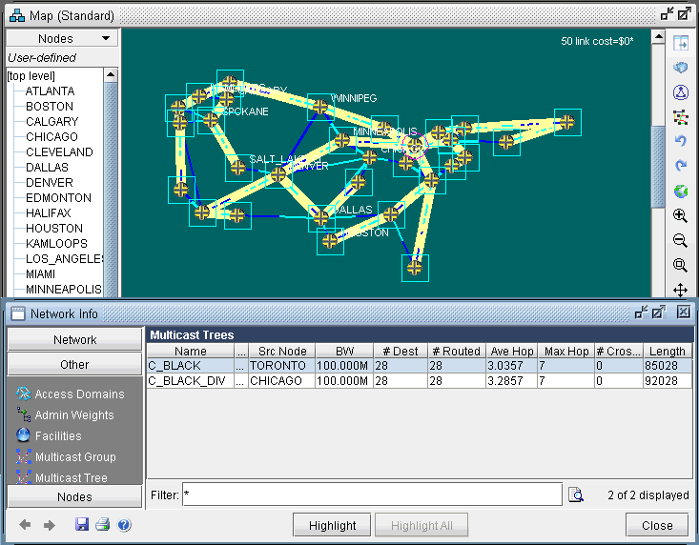Click the save disk icon
The image size is (699, 545).
coord(82,525)
